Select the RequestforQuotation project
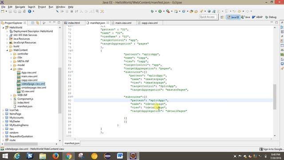 (x=21, y=136)
